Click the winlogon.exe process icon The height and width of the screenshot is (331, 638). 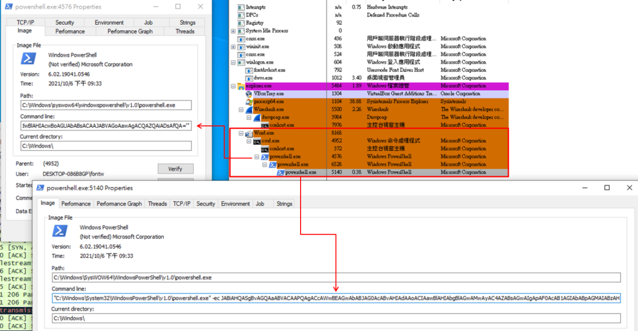click(x=242, y=62)
